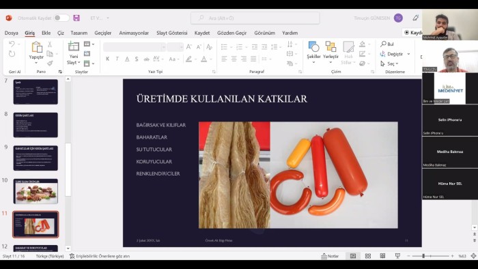
Task: Switch to slide sorter view icon
Action: pos(368,256)
